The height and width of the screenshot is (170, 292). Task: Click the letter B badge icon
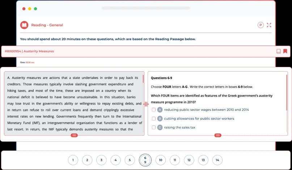click(160, 119)
